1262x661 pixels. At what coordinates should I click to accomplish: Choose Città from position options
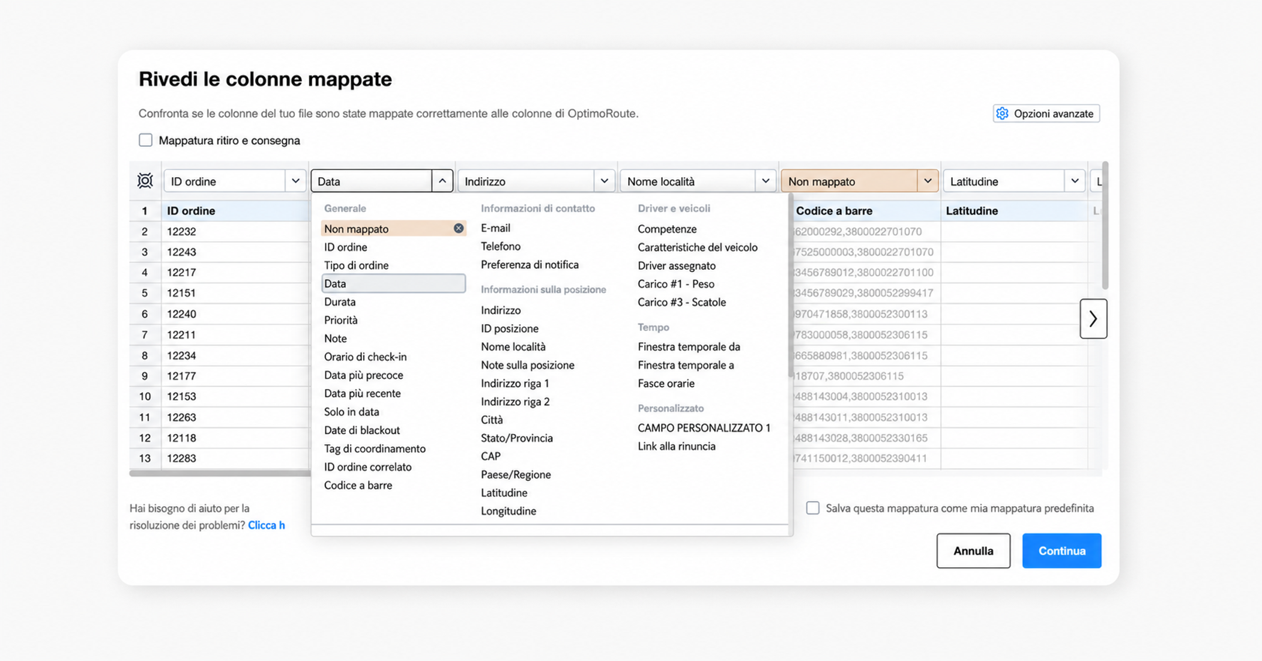pos(492,420)
